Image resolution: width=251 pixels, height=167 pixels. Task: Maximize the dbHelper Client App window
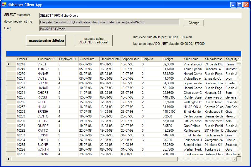point(240,4)
